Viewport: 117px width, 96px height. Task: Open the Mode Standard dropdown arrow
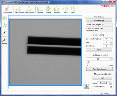pos(111,83)
